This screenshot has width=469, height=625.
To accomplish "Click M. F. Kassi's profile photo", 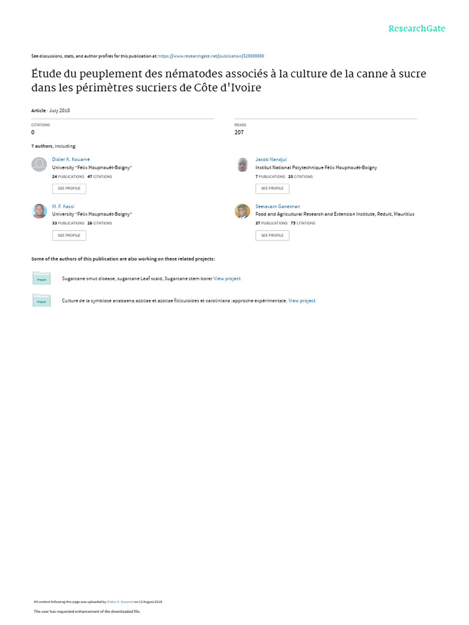I will pyautogui.click(x=39, y=211).
